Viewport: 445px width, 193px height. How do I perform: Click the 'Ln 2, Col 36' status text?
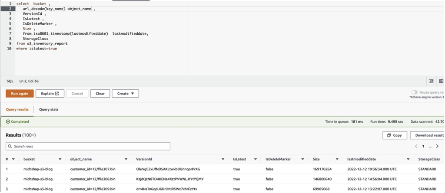coord(29,81)
